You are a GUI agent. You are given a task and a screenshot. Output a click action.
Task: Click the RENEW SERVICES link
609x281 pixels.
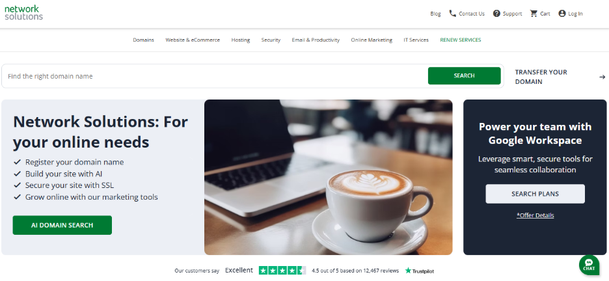click(x=460, y=40)
